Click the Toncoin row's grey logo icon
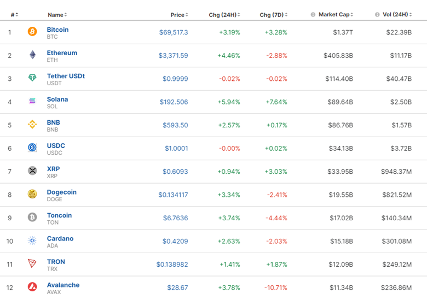This screenshot has height=299, width=427. [32, 217]
